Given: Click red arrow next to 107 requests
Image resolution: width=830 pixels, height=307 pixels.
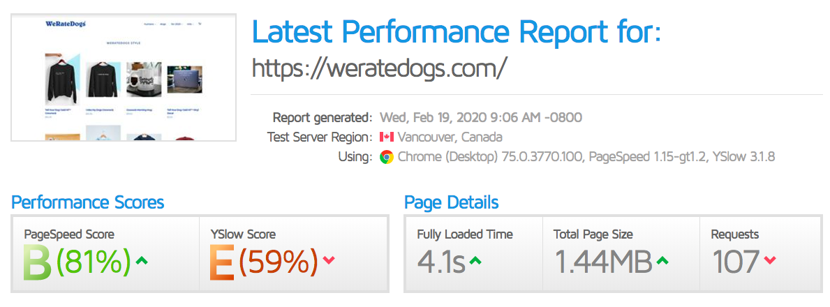Looking at the screenshot, I should [769, 261].
